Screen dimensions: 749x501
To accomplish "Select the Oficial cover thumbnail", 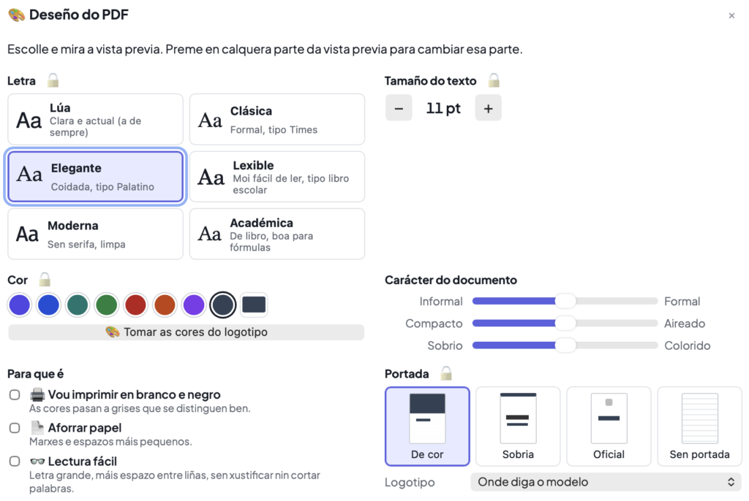I will point(609,426).
